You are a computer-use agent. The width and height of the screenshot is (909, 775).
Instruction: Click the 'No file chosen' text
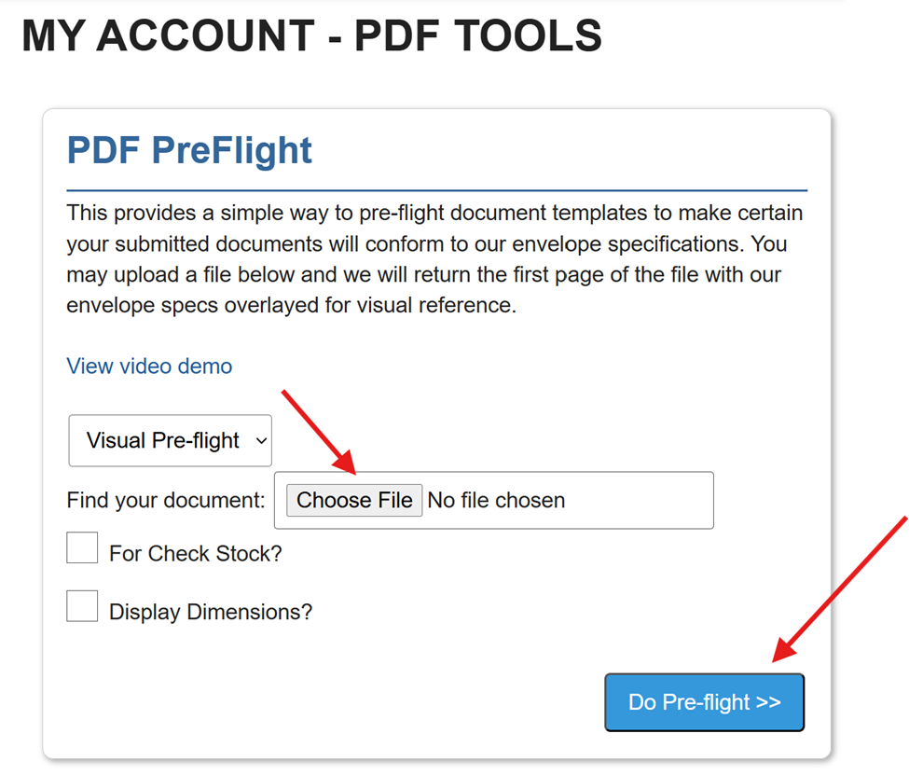click(x=496, y=501)
